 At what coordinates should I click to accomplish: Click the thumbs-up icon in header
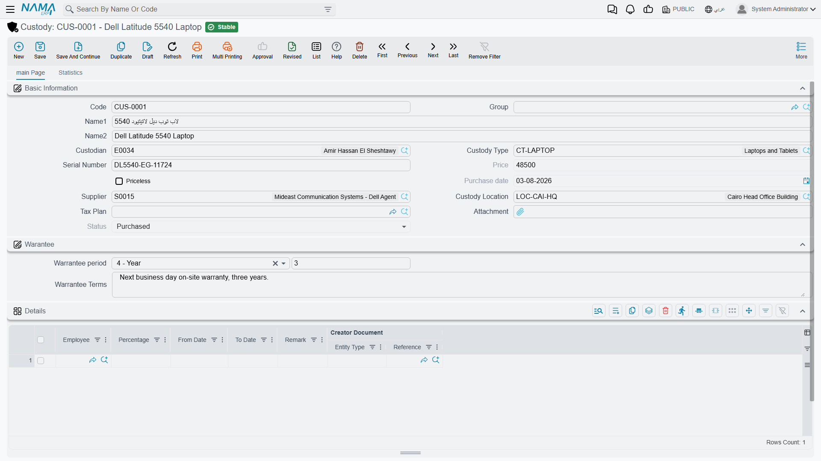pos(648,9)
